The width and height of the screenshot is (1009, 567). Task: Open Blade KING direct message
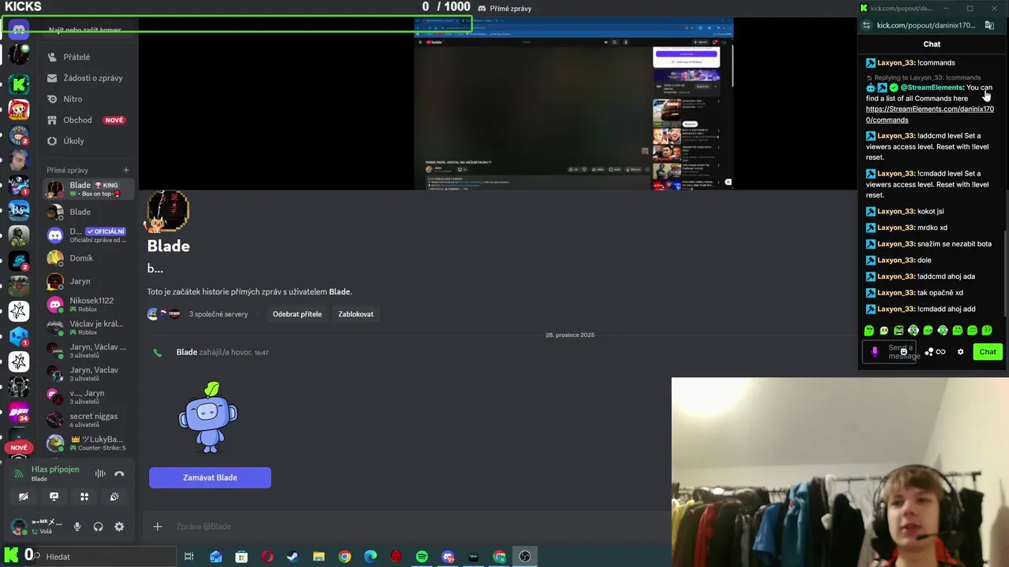click(x=87, y=189)
